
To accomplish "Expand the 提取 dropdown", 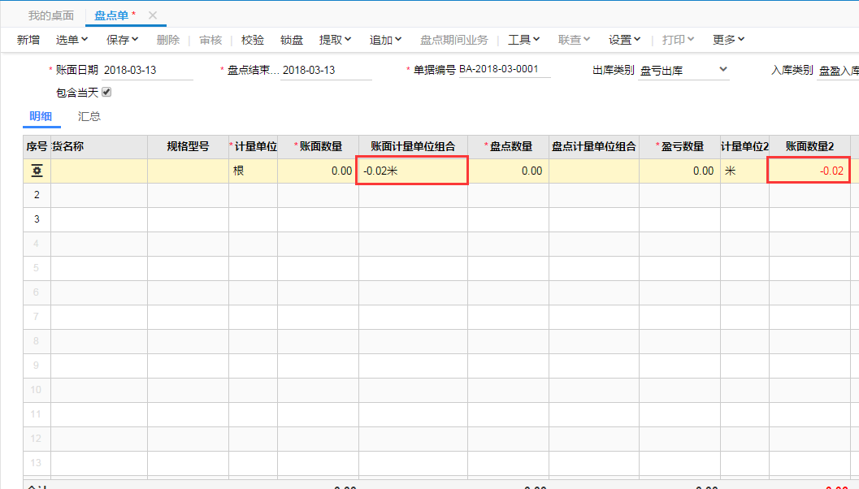I will point(336,40).
